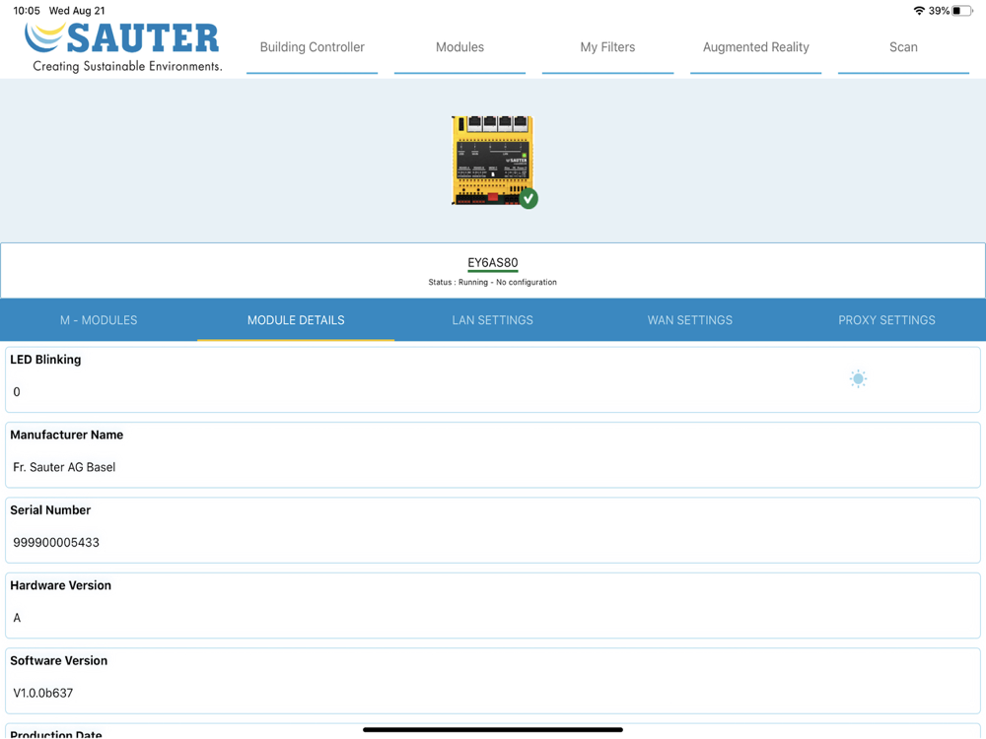
Task: Open Augmented Reality tab
Action: [756, 47]
